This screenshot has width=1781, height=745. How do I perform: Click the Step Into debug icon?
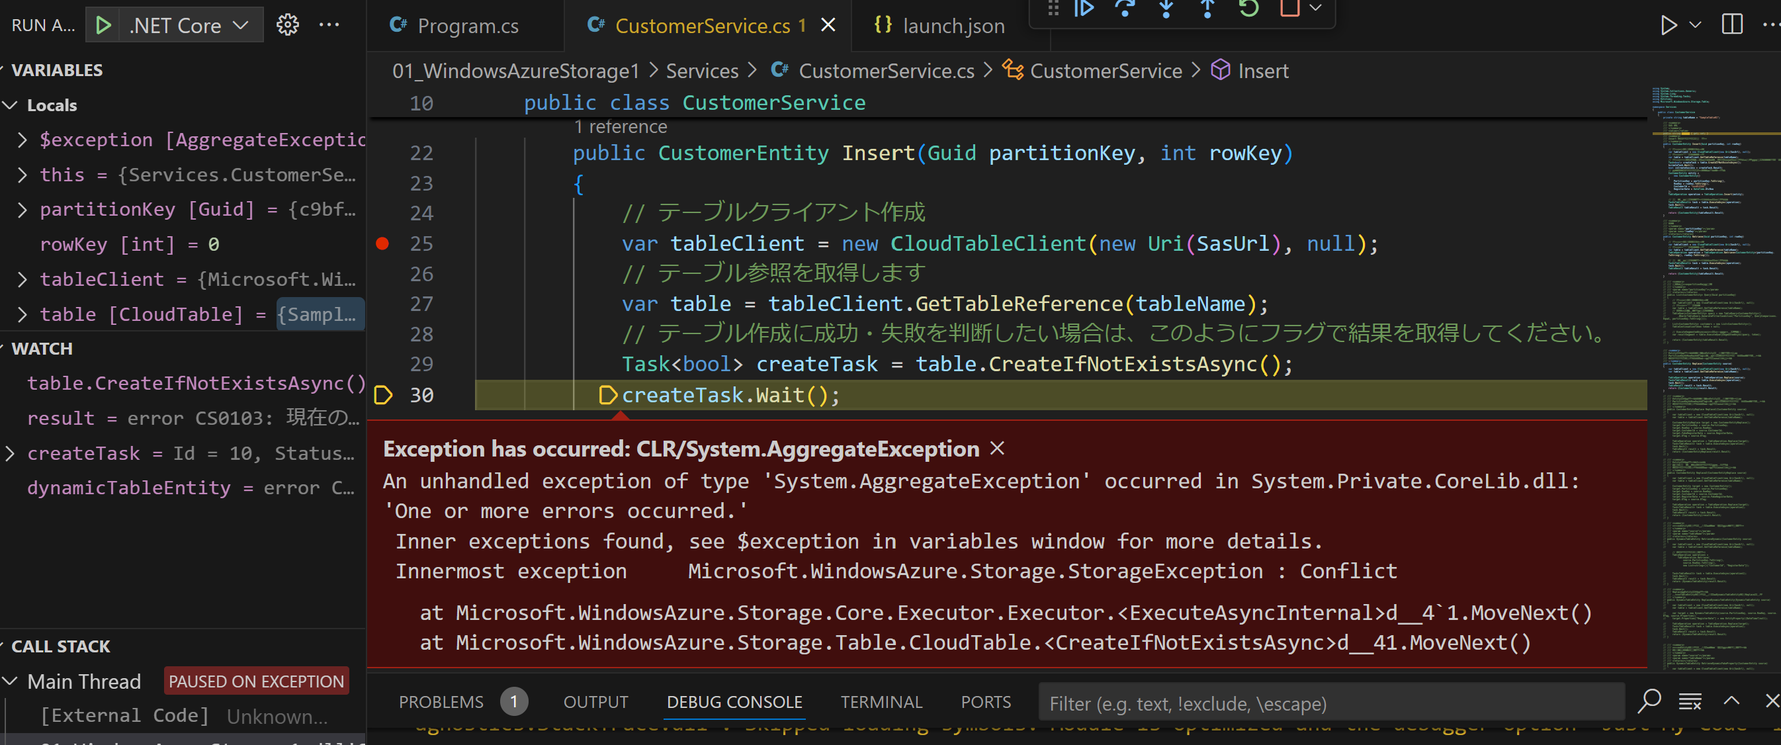coord(1166,9)
